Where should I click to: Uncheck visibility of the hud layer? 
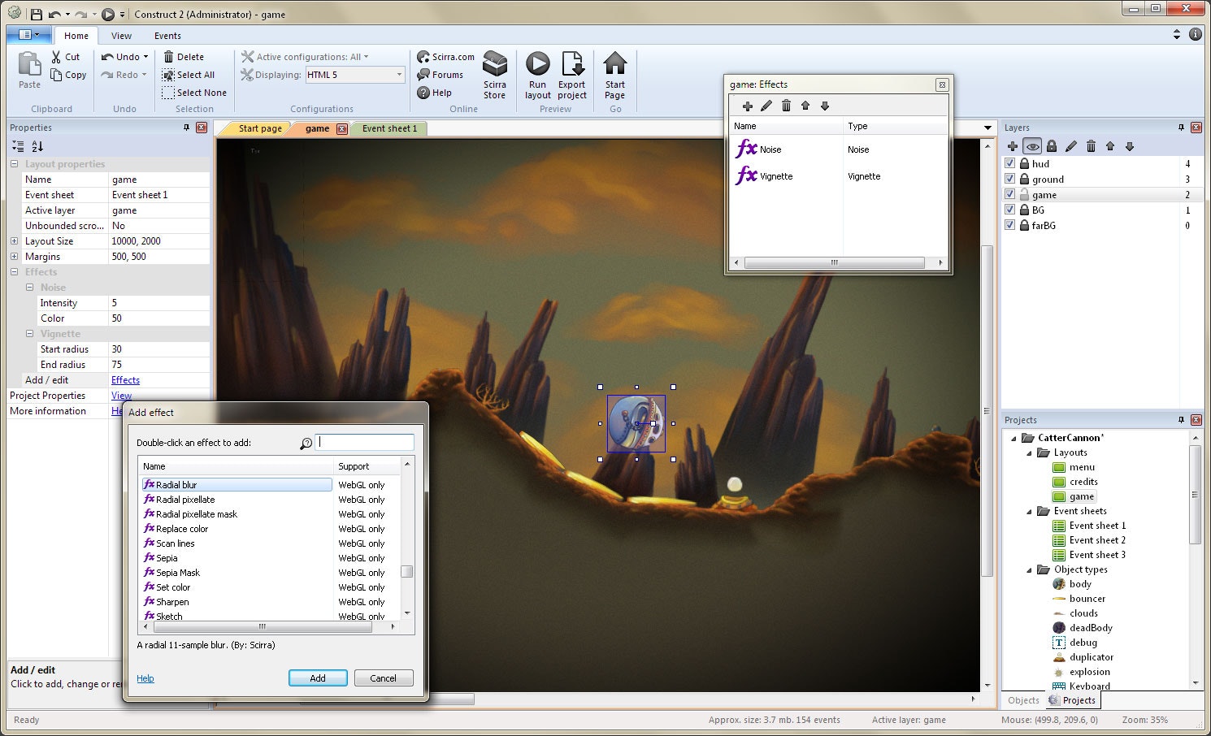point(1009,163)
